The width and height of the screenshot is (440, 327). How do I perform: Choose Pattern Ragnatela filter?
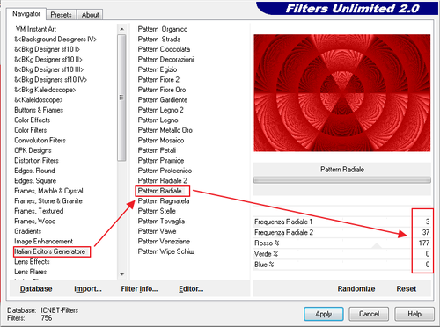[x=164, y=201]
